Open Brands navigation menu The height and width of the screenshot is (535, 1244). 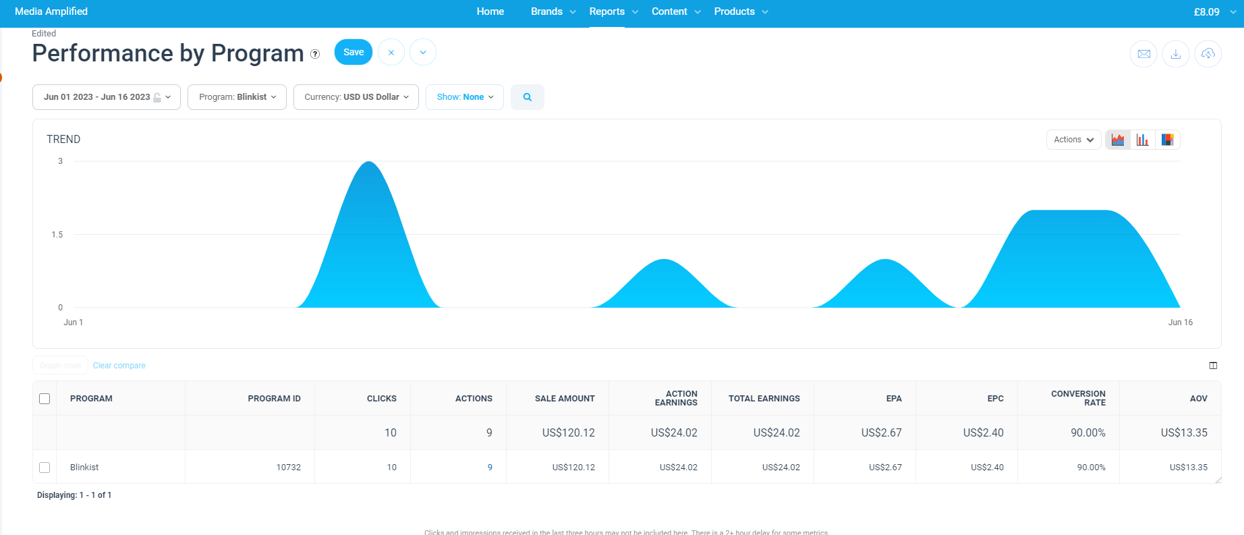tap(553, 11)
